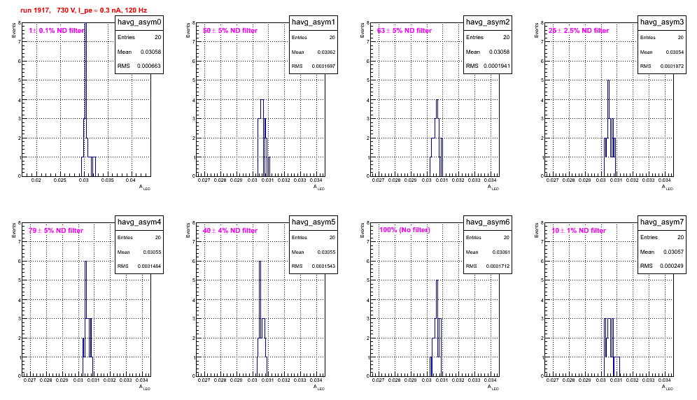Click Mean value 0.03062 in havg_asym1
This screenshot has height=400, width=697.
326,52
